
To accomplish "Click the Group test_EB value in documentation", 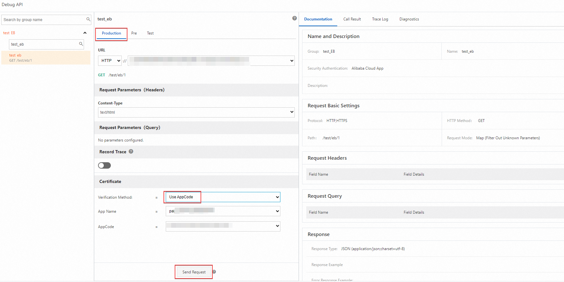I will click(x=329, y=51).
